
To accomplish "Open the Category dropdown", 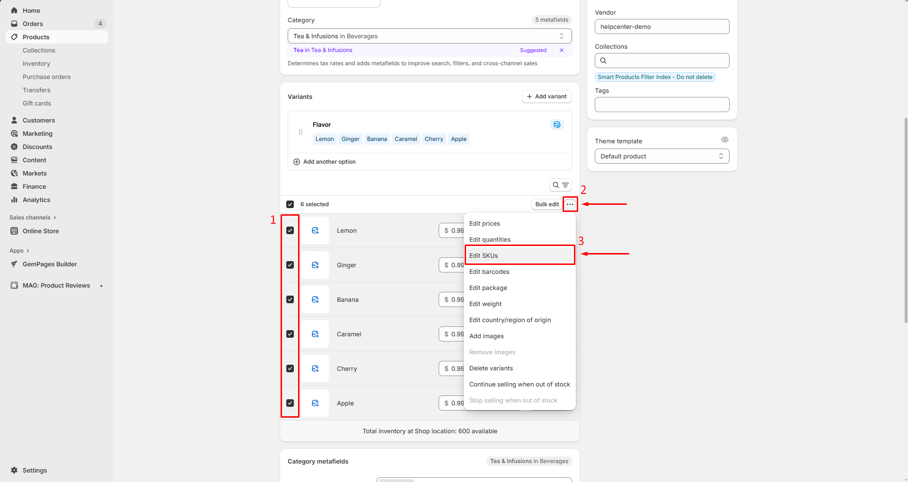I will click(x=429, y=36).
